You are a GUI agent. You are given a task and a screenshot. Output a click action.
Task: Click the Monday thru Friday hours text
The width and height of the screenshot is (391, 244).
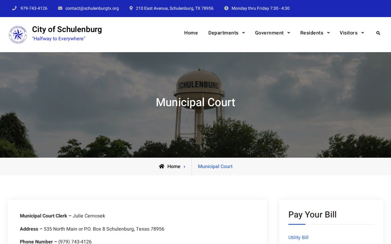(261, 8)
